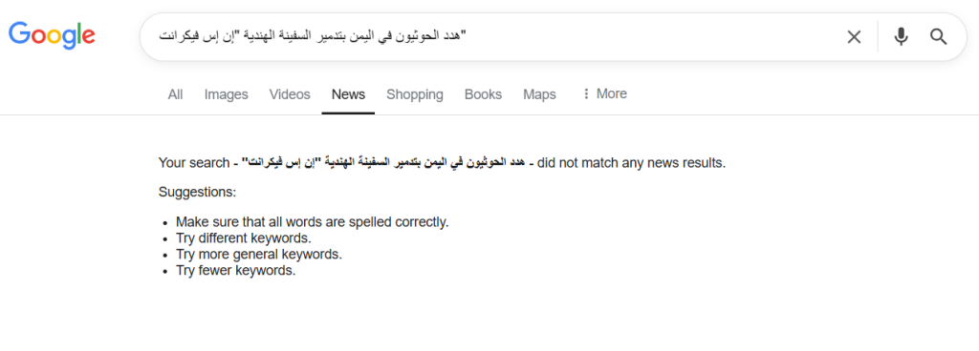This screenshot has width=979, height=351.
Task: Click the "Suggestions:" heading text
Action: (197, 193)
